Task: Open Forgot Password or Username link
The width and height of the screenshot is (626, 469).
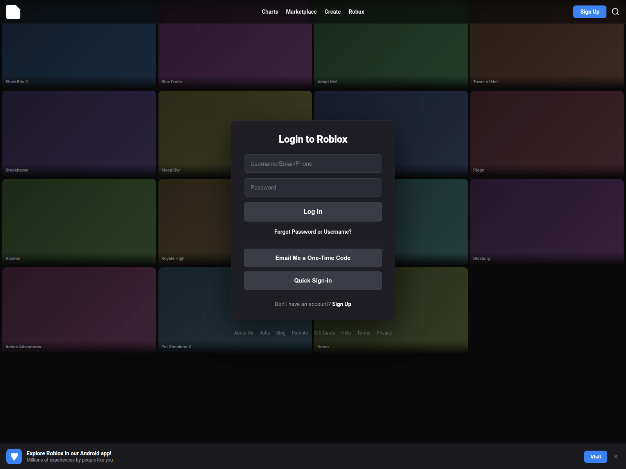Action: (x=313, y=232)
